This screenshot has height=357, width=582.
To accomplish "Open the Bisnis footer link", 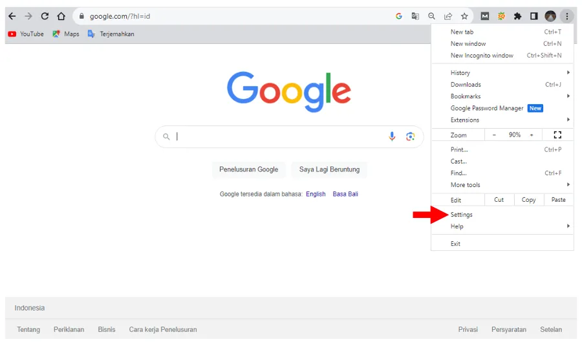I will point(107,330).
